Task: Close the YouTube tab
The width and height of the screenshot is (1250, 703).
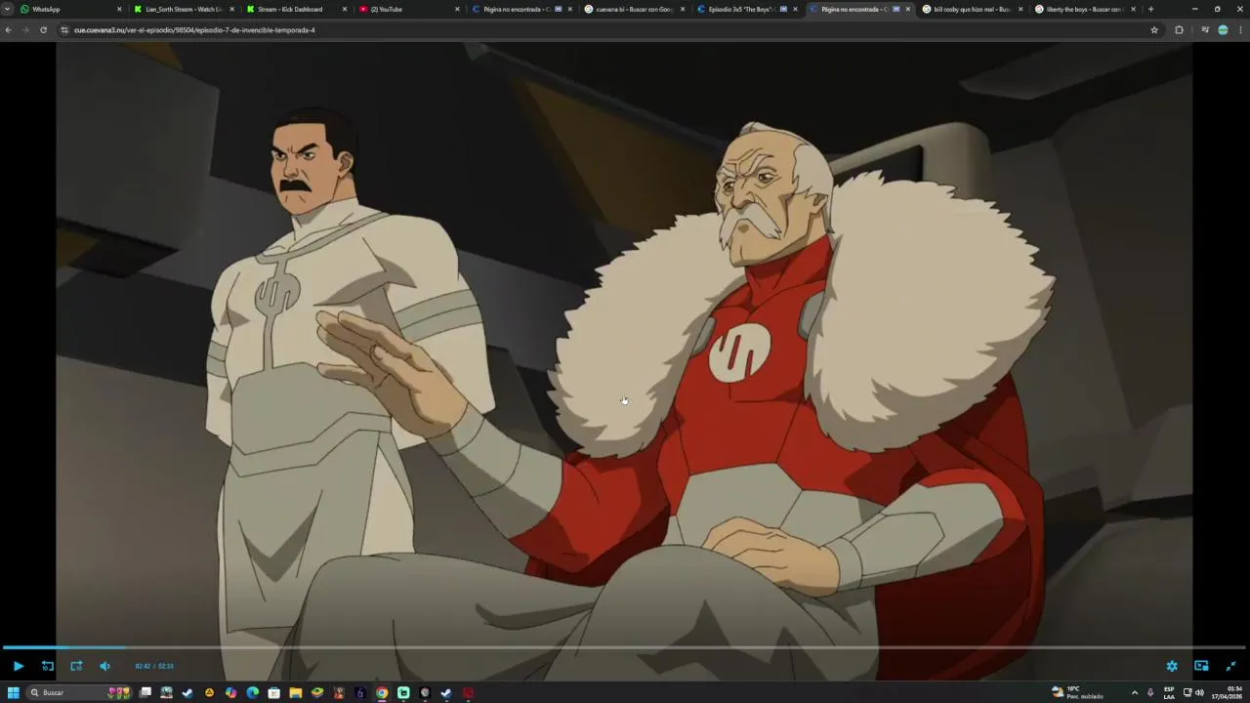Action: [457, 9]
